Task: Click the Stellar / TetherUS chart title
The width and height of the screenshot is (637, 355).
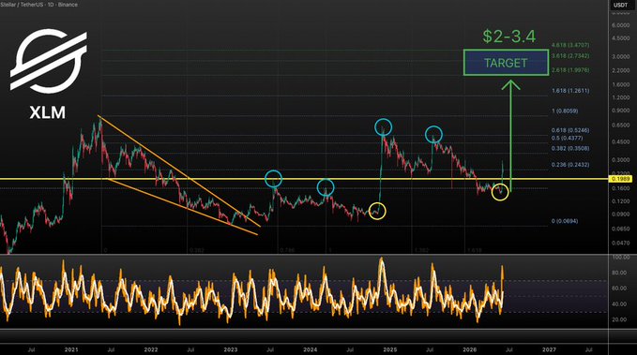Action: (39, 5)
